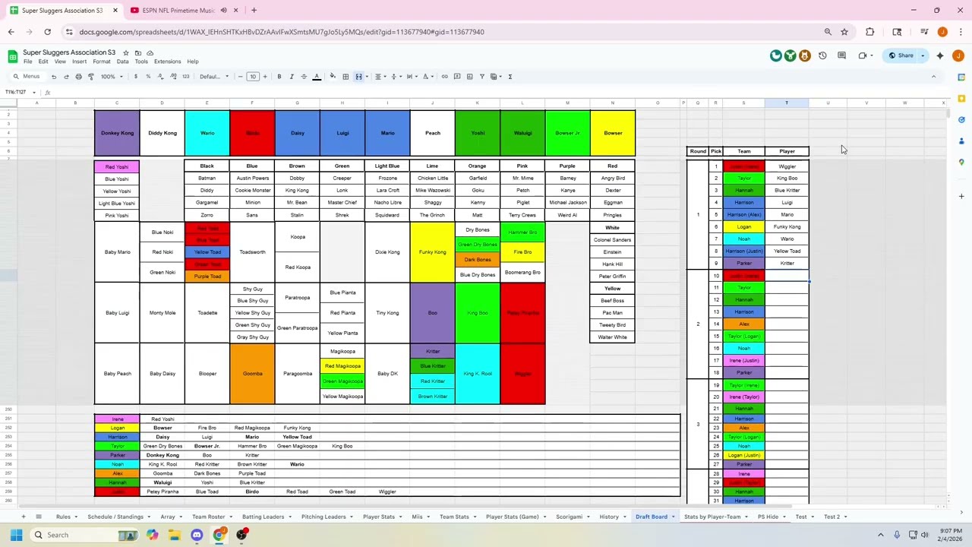
Task: Open Chrome extensions puzzle icon
Action: click(869, 32)
